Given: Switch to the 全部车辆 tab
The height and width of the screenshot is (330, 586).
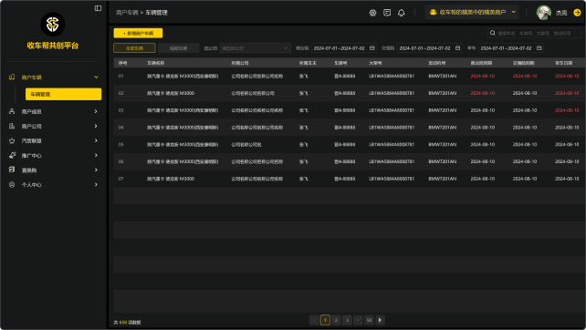Looking at the screenshot, I should click(x=134, y=47).
